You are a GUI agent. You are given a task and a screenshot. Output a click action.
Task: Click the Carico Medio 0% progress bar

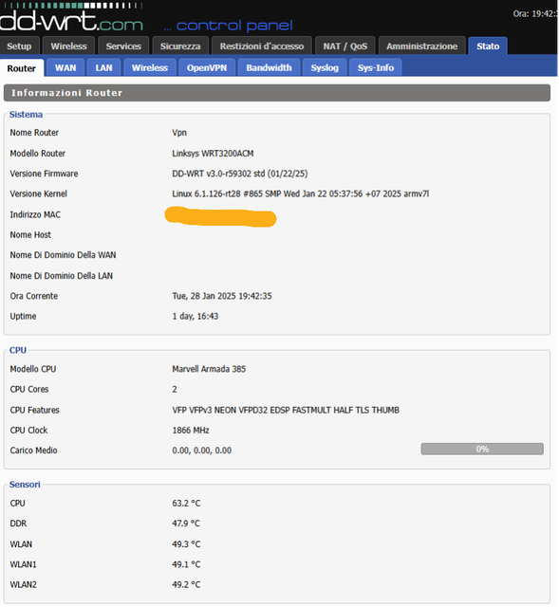click(482, 449)
